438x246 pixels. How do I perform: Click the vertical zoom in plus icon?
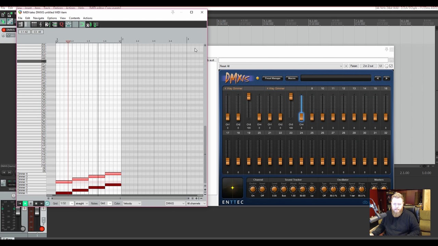(205, 190)
